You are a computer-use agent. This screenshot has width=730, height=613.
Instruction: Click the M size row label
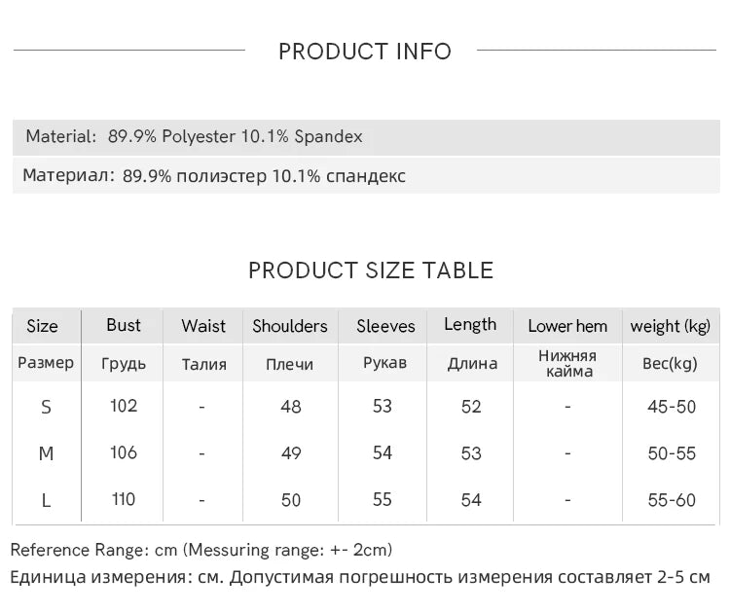coord(46,453)
